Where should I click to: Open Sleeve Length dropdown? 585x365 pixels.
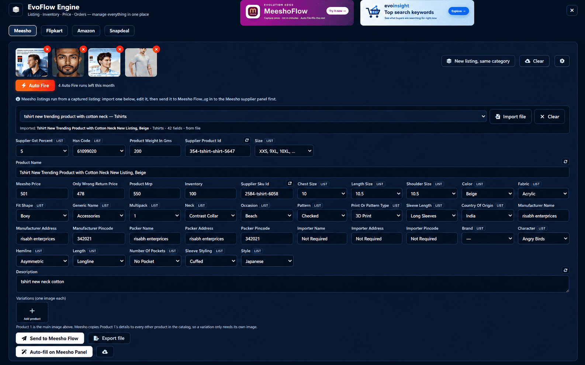point(432,216)
